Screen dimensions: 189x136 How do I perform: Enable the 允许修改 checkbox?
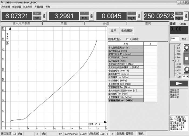coord(128,39)
